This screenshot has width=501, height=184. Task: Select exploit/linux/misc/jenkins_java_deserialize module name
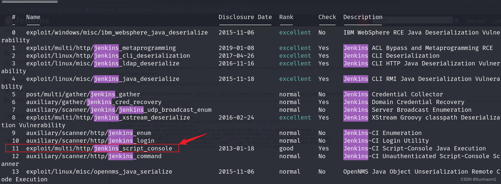coord(103,79)
